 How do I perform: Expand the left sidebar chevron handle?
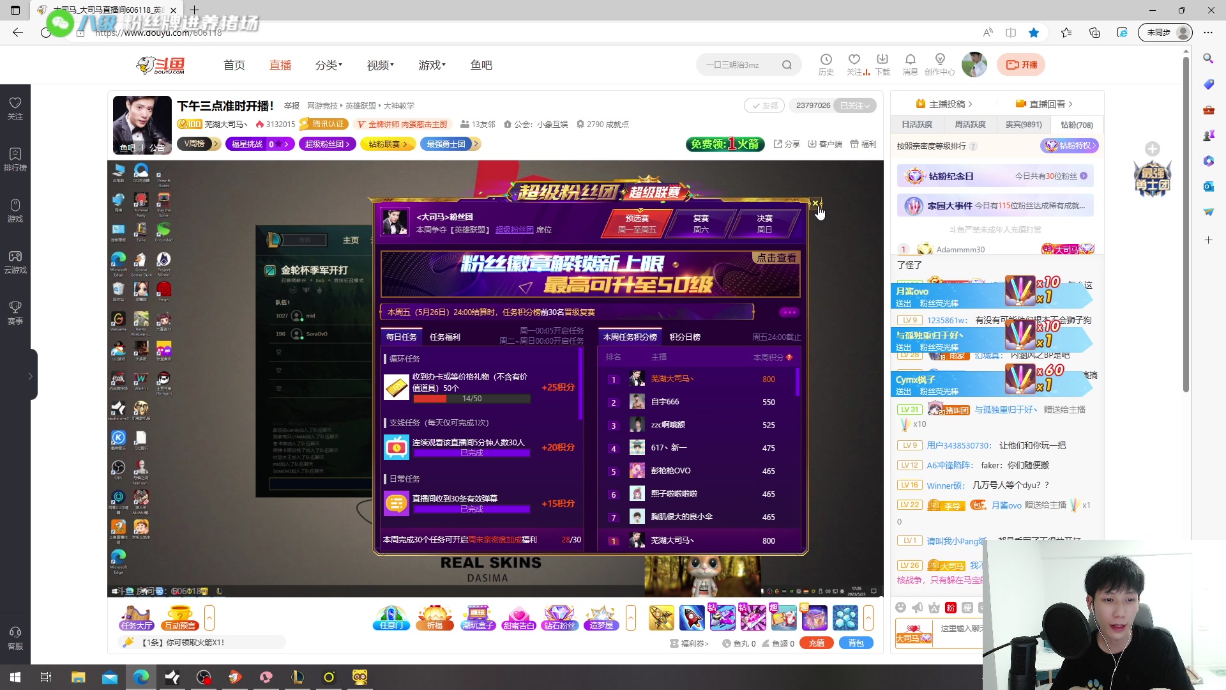point(30,376)
